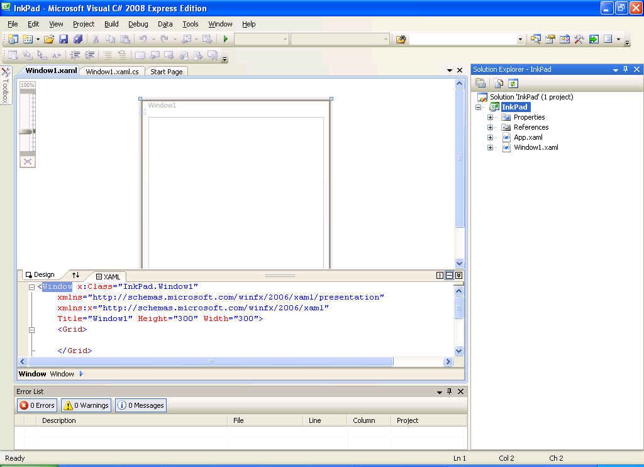Screen dimensions: 644x467
Task: Toggle the 0 Errors filter
Action: [x=37, y=405]
